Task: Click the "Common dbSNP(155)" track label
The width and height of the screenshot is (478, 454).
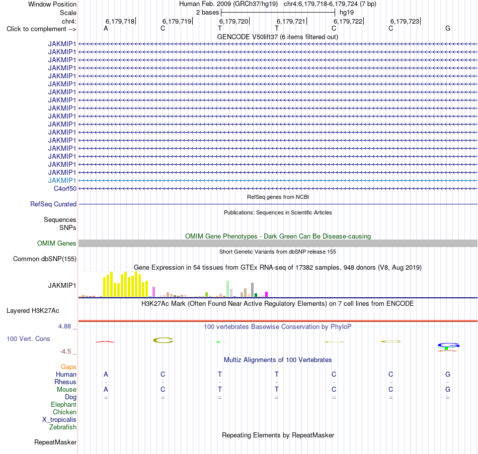Action: point(44,259)
